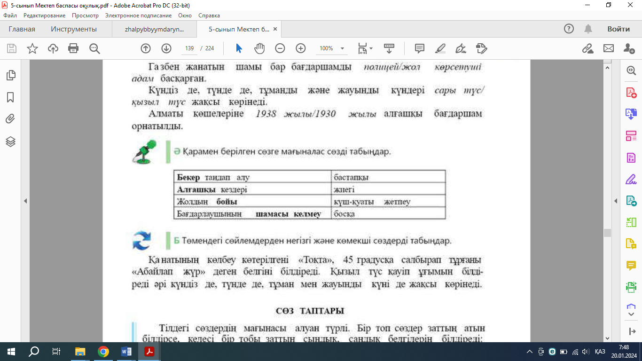The width and height of the screenshot is (642, 361).
Task: Open the sign document pen tool
Action: pos(461,48)
